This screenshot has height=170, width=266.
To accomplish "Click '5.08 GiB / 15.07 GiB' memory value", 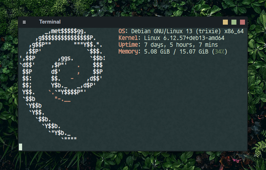I will coord(176,51).
